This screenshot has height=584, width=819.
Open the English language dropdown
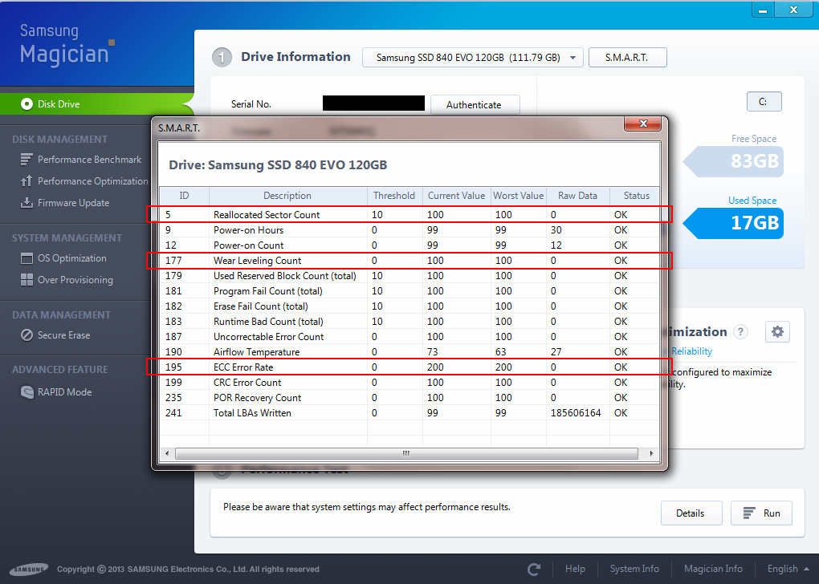pos(788,569)
